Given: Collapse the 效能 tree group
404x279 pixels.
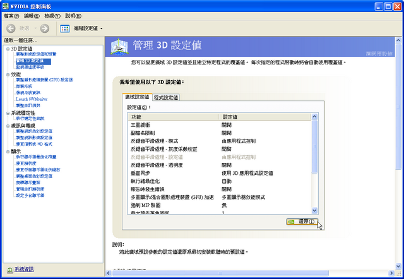Looking at the screenshot, I should pyautogui.click(x=8, y=74).
